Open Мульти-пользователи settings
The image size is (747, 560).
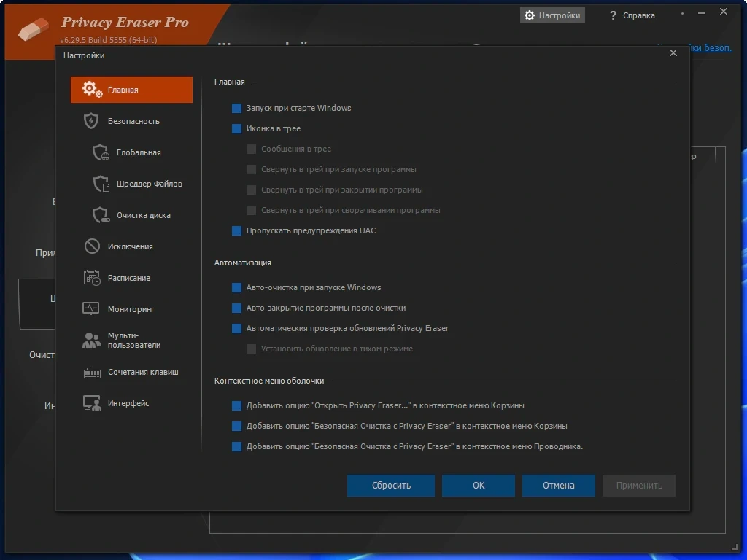(x=131, y=340)
